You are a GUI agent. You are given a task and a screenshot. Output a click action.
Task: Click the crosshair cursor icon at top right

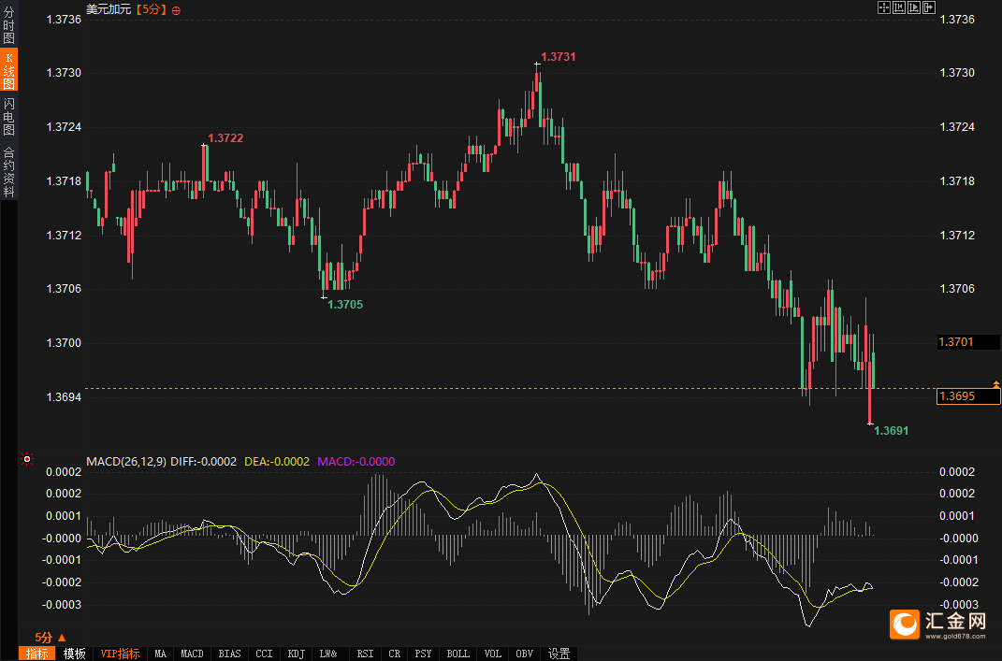[883, 7]
